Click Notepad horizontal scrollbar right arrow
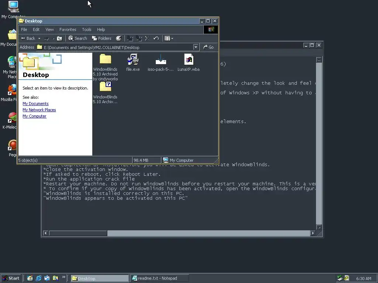This screenshot has height=283, width=378. (313, 233)
